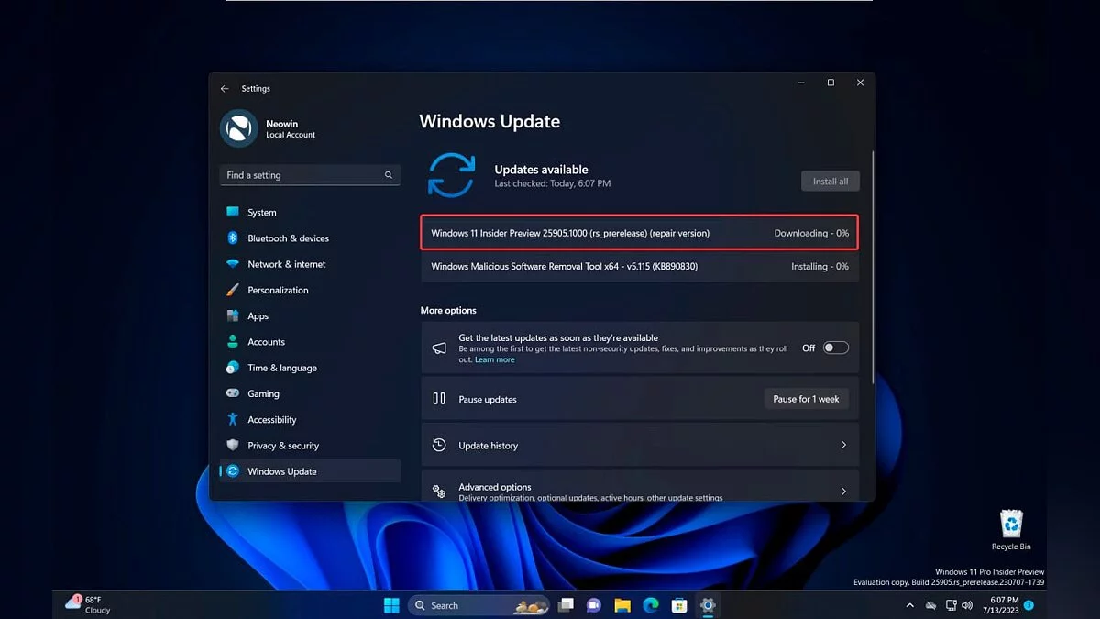1100x619 pixels.
Task: Click the Advanced options gear icon
Action: point(439,492)
